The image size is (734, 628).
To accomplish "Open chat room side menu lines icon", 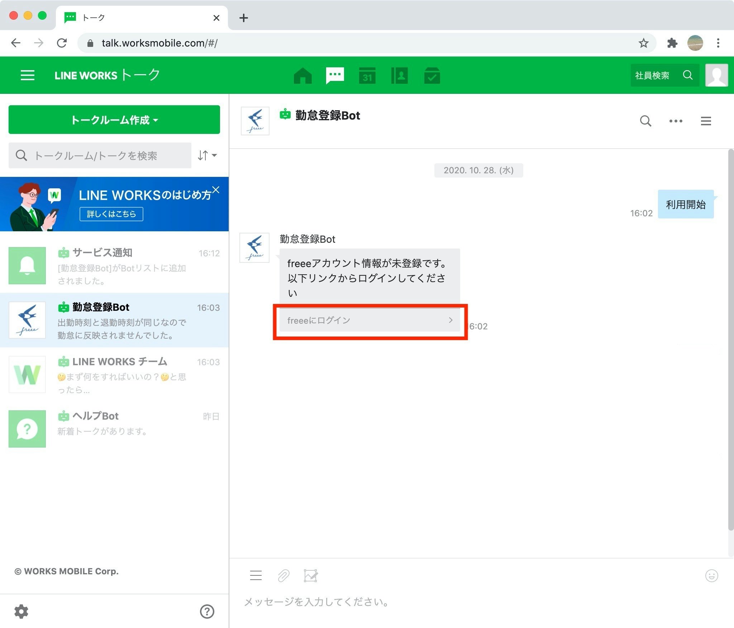I will pyautogui.click(x=706, y=121).
